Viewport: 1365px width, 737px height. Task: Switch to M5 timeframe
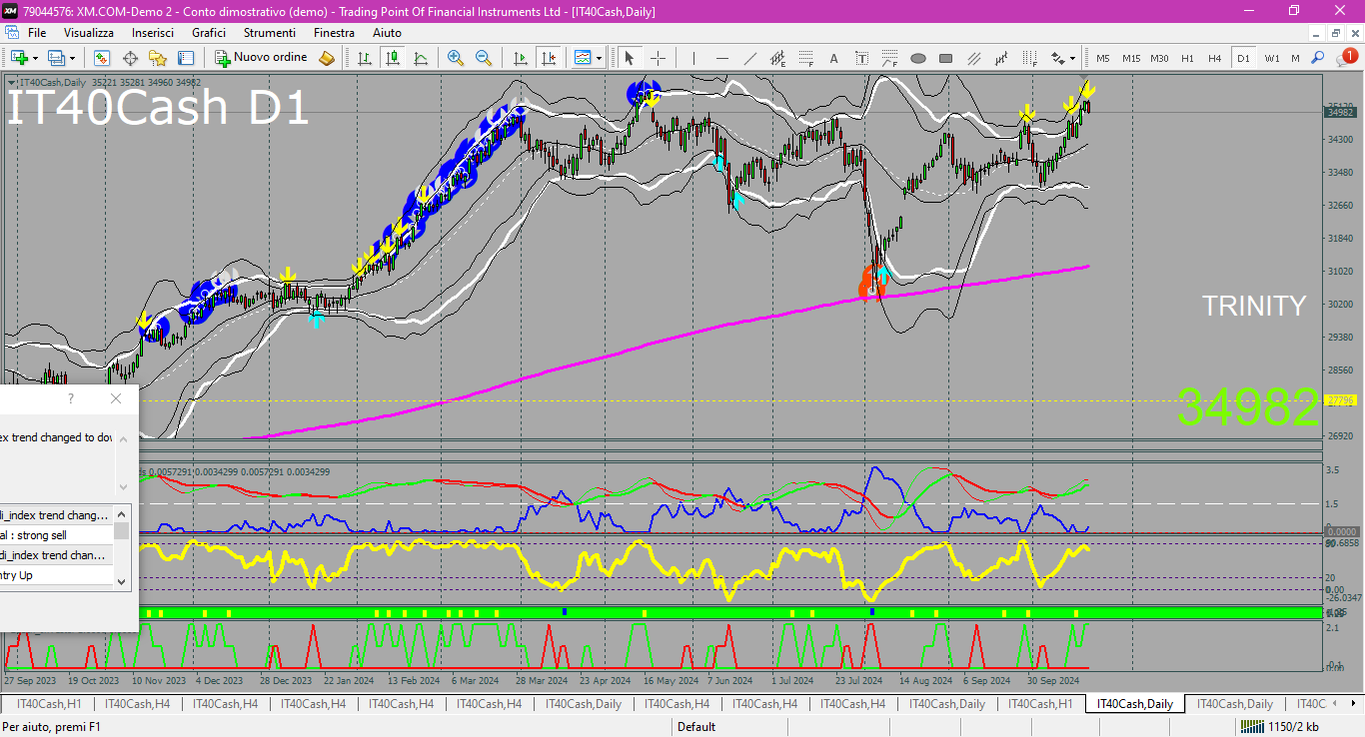(x=1103, y=58)
